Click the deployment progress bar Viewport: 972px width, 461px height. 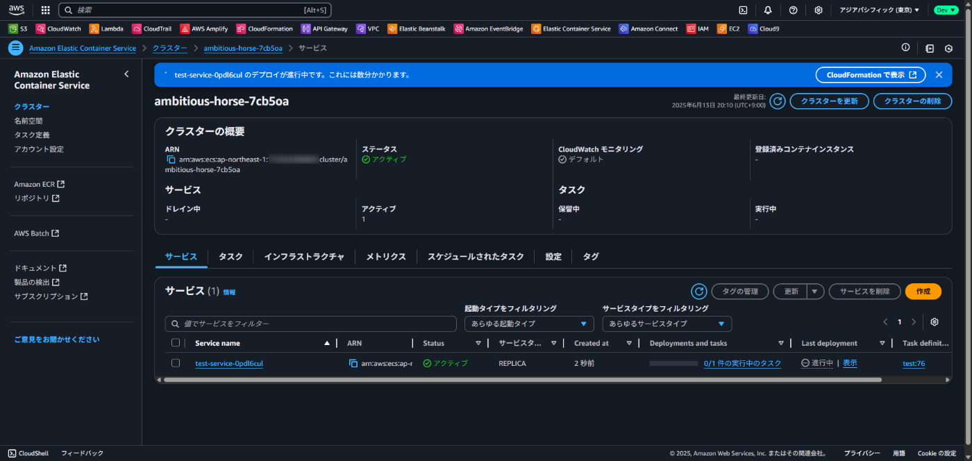[x=673, y=363]
